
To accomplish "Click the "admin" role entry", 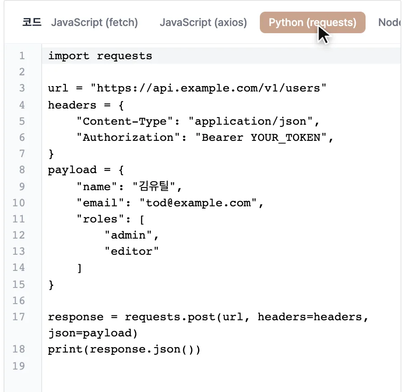I will (x=131, y=235).
